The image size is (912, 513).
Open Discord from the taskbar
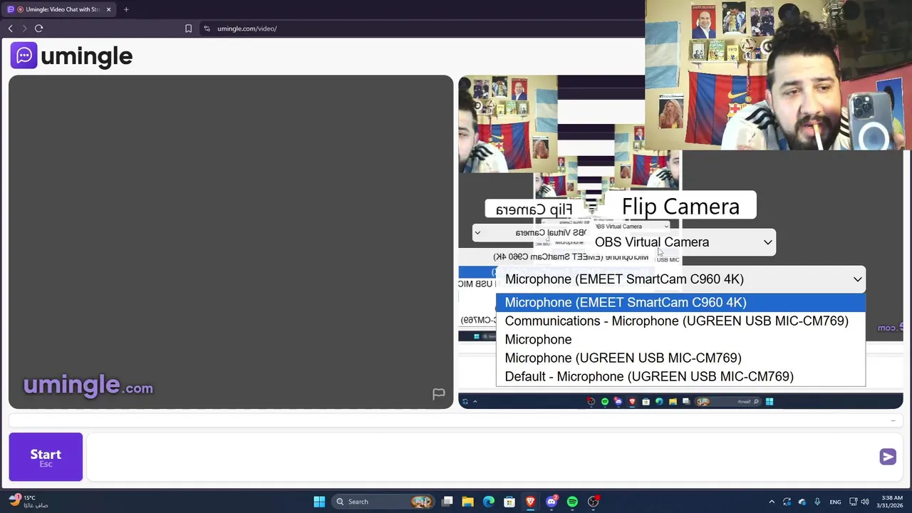point(551,502)
